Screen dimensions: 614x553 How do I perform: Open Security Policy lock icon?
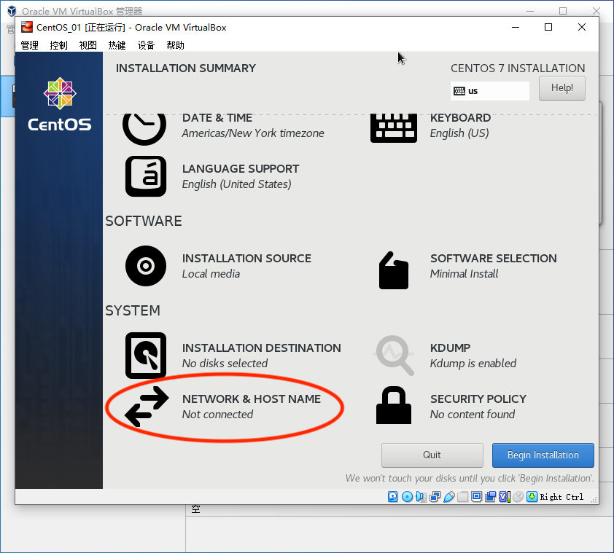tap(394, 405)
